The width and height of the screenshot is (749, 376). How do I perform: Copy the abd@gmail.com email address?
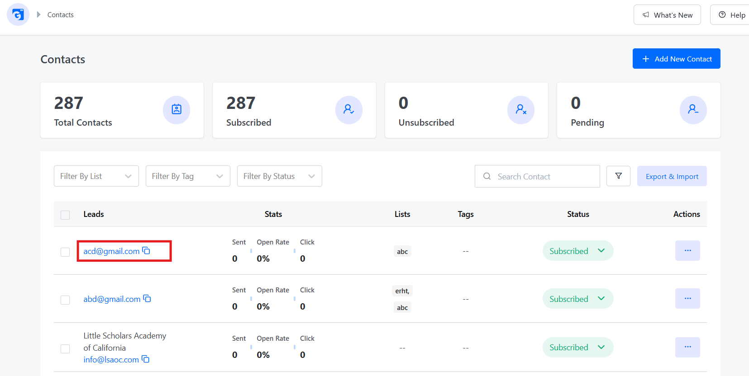coord(147,298)
